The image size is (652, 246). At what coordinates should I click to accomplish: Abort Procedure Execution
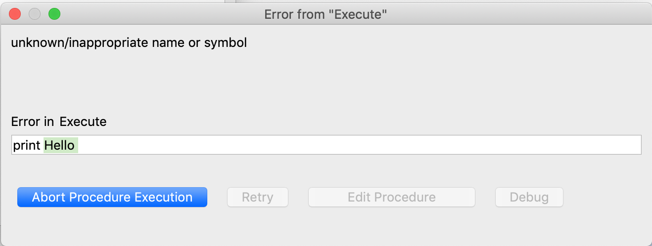[112, 197]
